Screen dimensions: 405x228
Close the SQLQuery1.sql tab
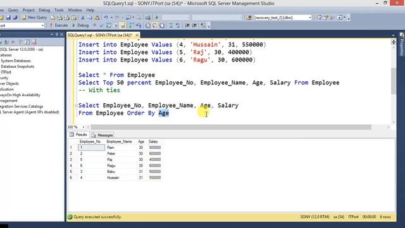137,35
